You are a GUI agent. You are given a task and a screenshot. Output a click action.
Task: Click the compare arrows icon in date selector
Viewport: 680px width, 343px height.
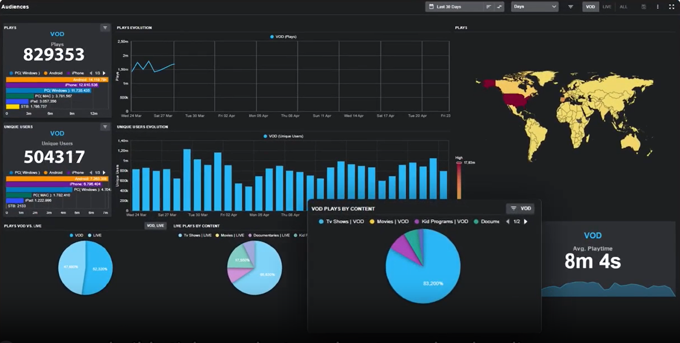(x=499, y=7)
